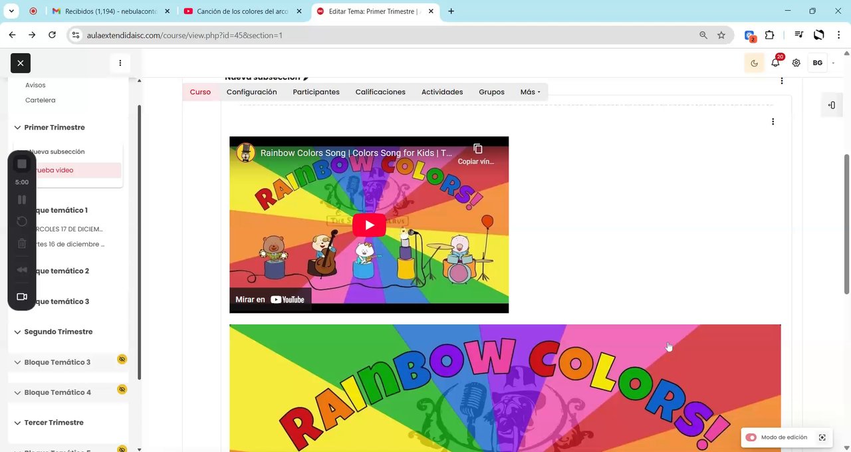Click fullscreen icon beside Modo de edición

pyautogui.click(x=822, y=437)
